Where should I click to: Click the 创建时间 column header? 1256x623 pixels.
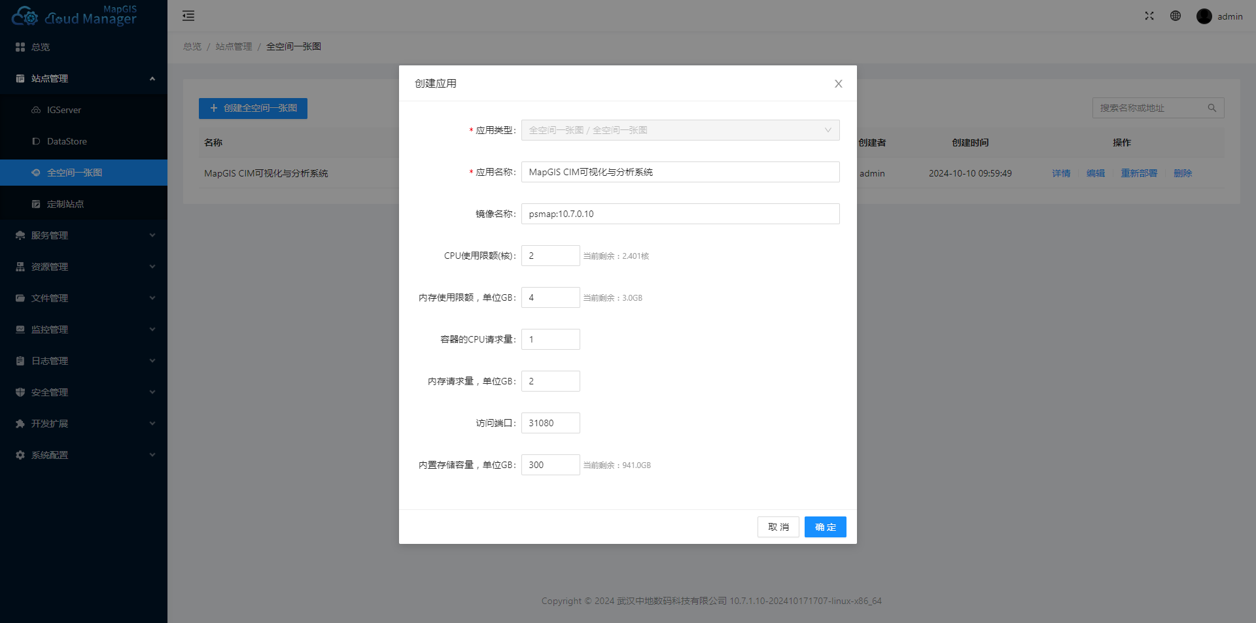click(x=970, y=143)
